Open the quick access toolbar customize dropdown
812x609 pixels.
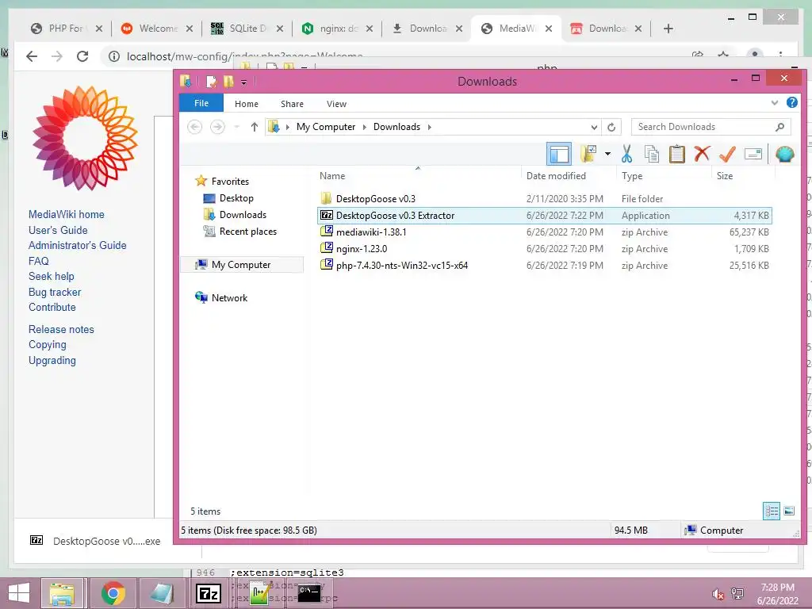[x=243, y=82]
